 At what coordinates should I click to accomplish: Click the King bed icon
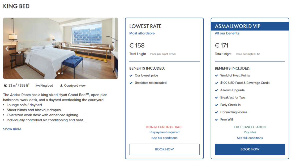[x=37, y=86]
